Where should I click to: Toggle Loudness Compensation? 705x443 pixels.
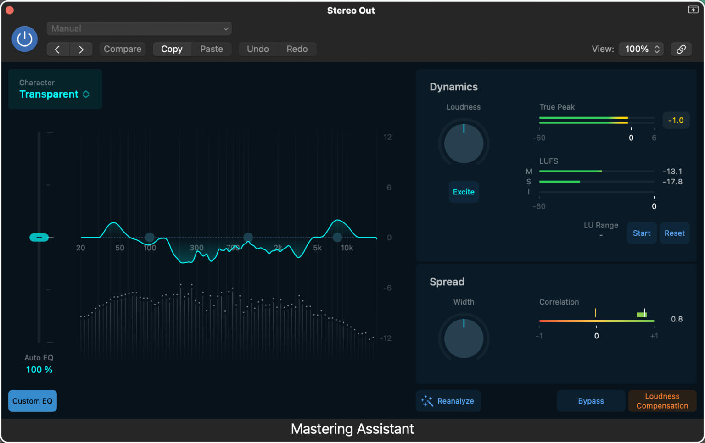[662, 401]
